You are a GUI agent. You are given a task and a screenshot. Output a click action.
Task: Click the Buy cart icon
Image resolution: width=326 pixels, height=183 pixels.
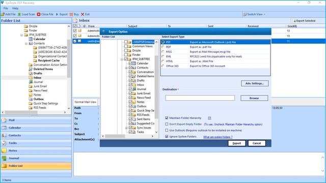[x=71, y=14]
